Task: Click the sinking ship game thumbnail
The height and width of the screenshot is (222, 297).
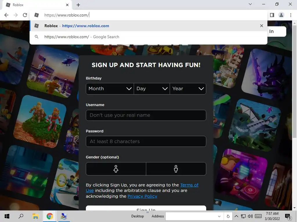Action: point(255,125)
